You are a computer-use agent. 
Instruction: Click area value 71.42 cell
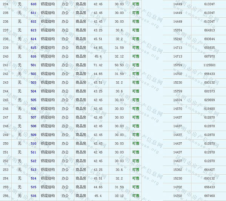coord(98,65)
